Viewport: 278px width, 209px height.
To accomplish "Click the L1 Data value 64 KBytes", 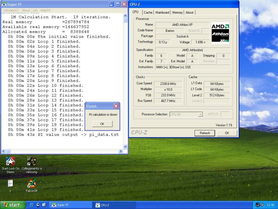I will pyautogui.click(x=217, y=84).
